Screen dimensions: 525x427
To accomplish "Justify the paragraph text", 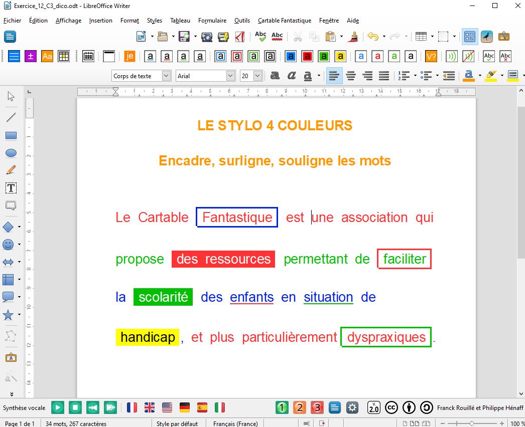I will pos(383,76).
